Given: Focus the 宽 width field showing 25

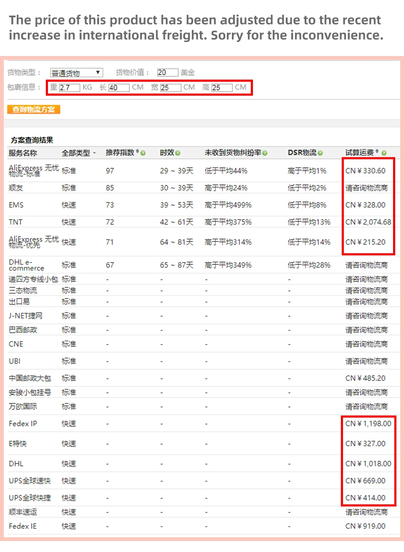Looking at the screenshot, I should pos(170,88).
